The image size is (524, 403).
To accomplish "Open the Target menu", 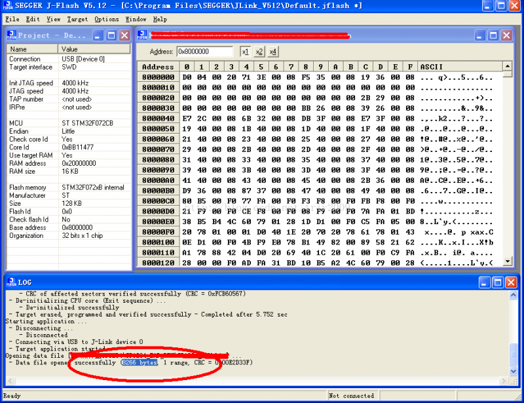I will pos(77,20).
